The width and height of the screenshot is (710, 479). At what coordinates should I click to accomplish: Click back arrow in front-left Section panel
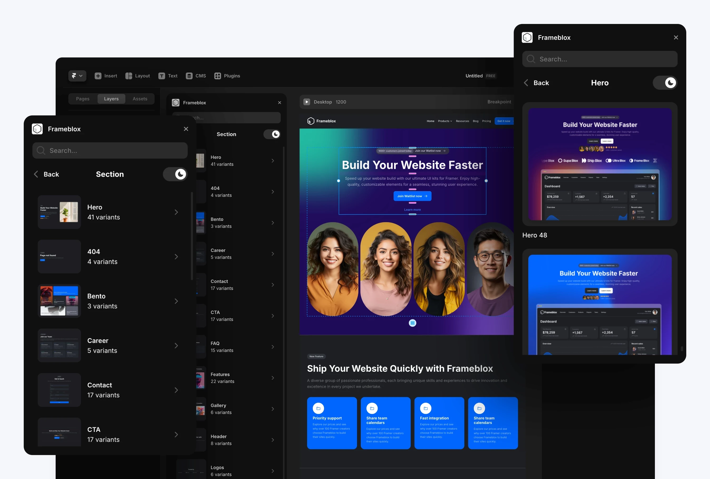pos(36,174)
